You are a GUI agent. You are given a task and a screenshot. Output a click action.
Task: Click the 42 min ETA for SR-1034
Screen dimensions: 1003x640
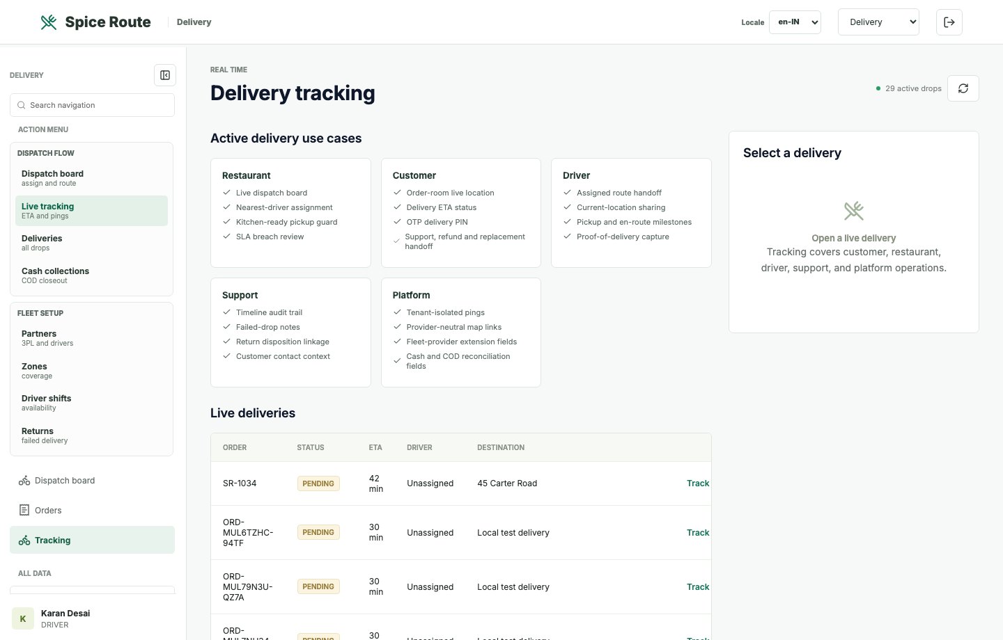376,483
